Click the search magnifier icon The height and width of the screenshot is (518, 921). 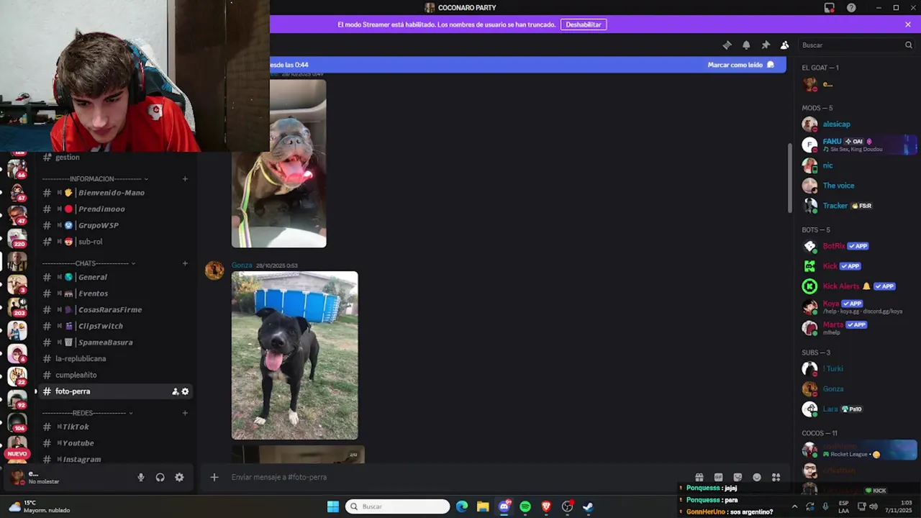tap(908, 45)
